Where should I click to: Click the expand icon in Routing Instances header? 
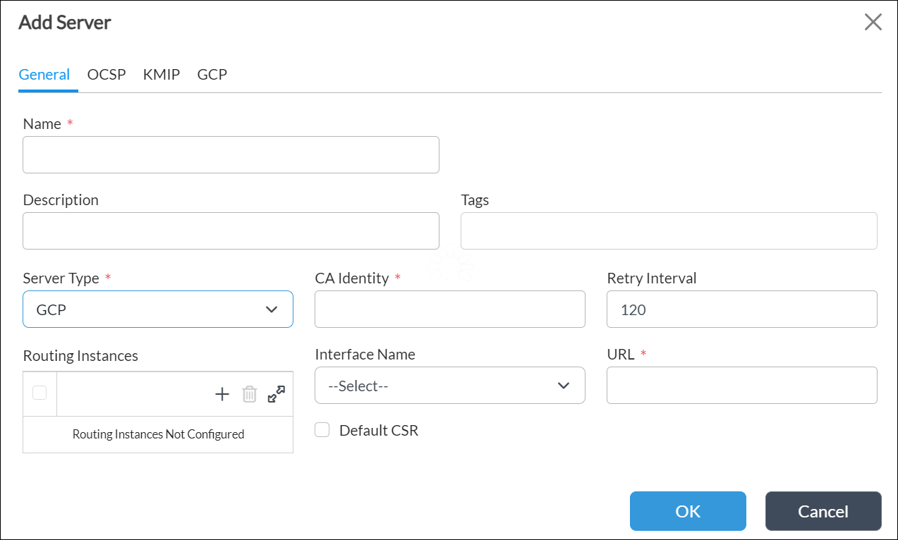[x=275, y=393]
